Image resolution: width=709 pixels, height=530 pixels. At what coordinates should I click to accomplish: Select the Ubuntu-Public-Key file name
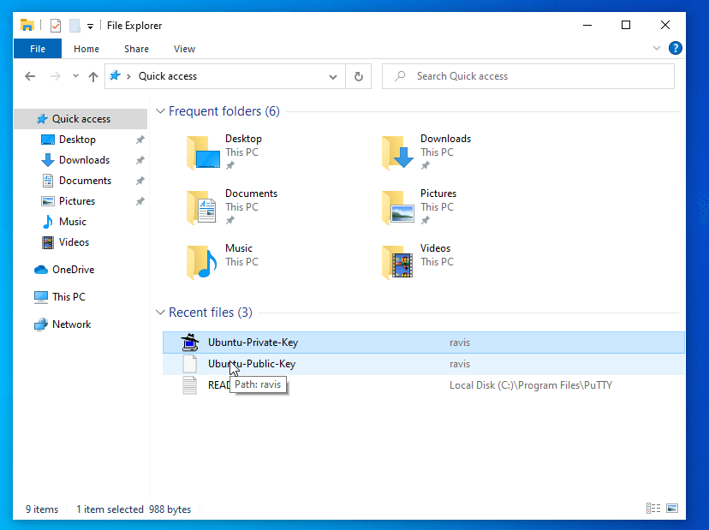pos(252,364)
